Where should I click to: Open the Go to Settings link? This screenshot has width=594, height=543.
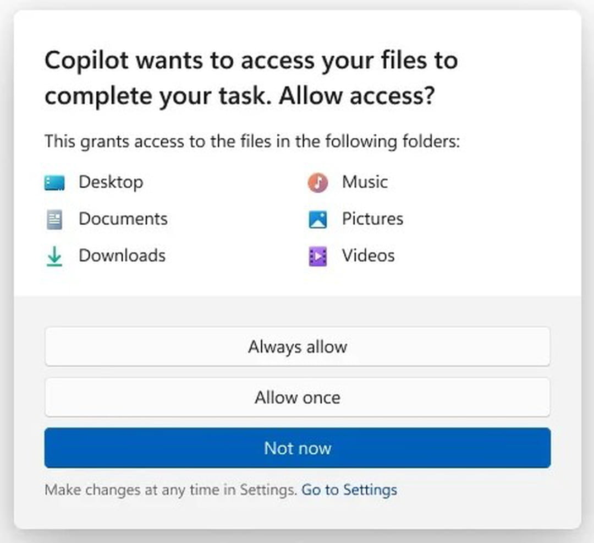pos(349,490)
